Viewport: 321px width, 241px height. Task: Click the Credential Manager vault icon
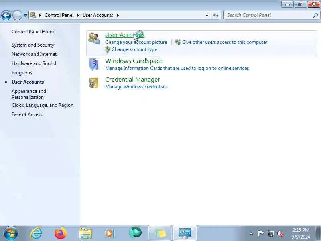94,83
